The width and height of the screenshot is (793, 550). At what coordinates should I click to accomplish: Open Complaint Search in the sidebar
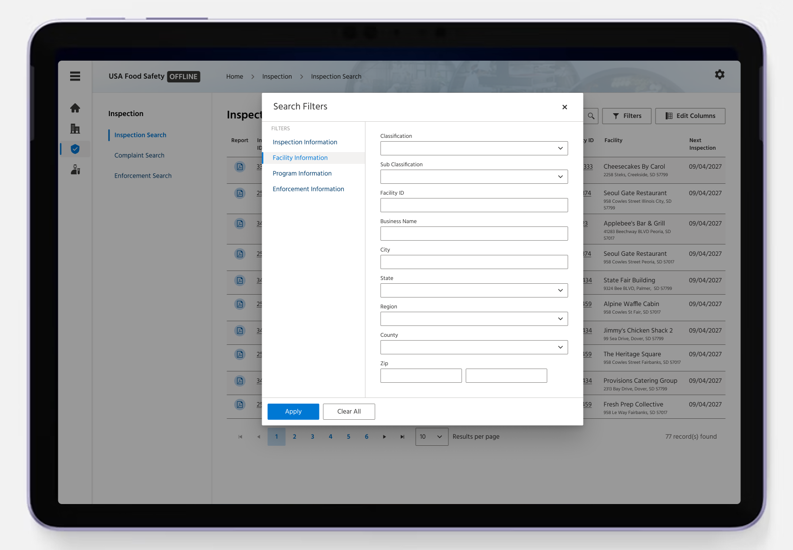point(139,155)
